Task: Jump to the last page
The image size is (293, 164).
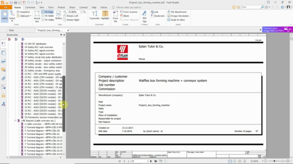Action: click(156, 161)
